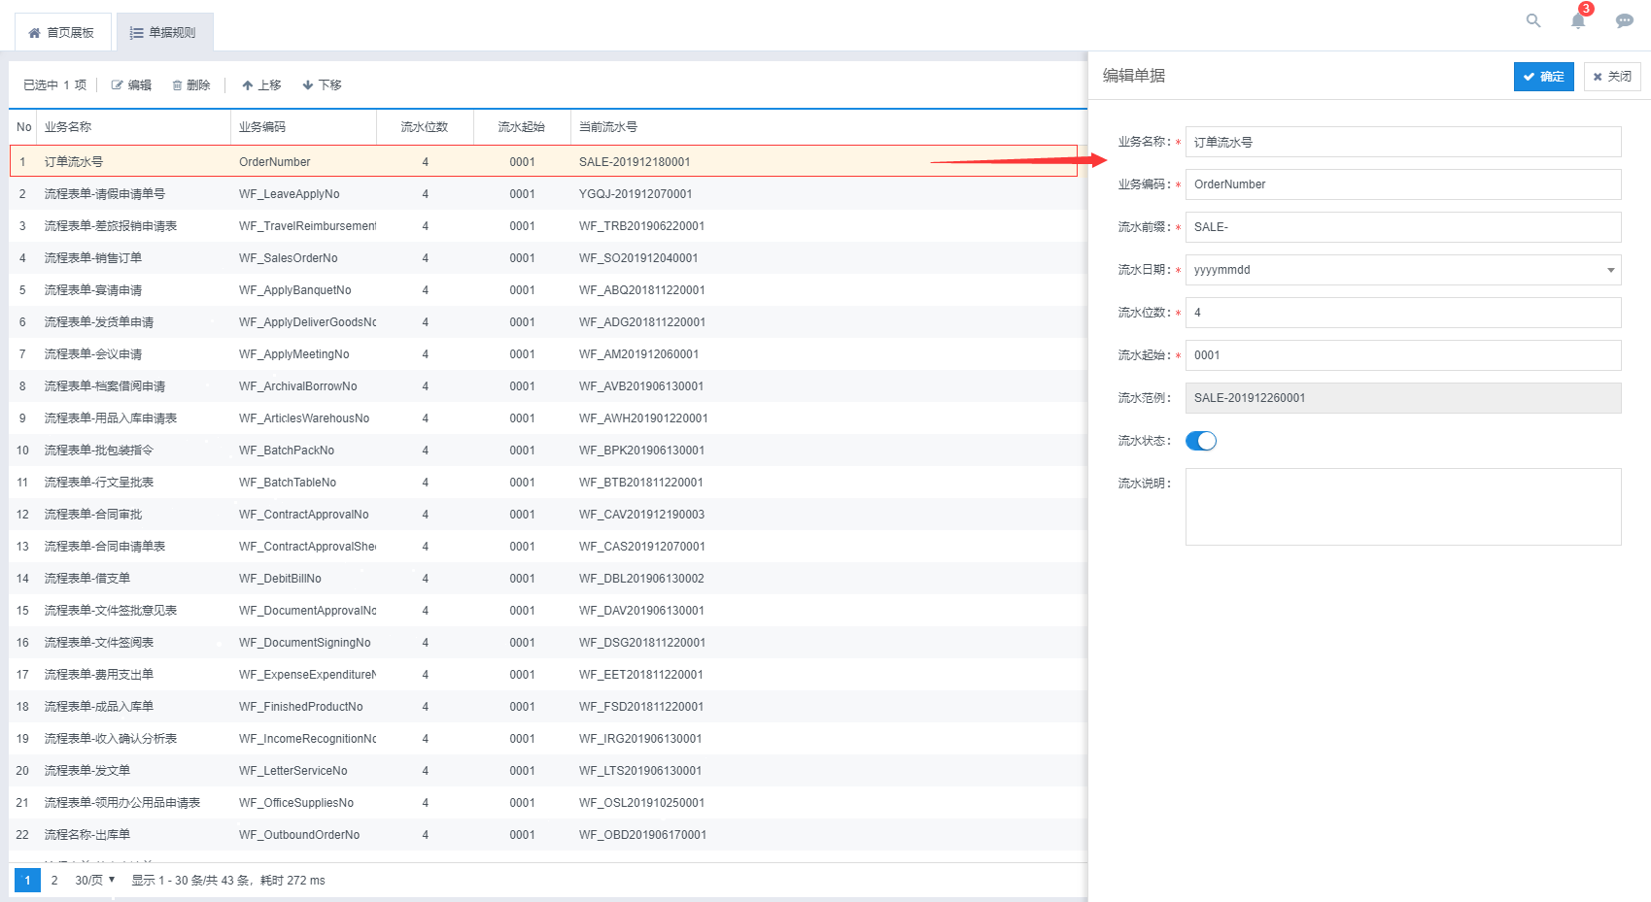Confirm the edit with 确定 button

pyautogui.click(x=1543, y=77)
